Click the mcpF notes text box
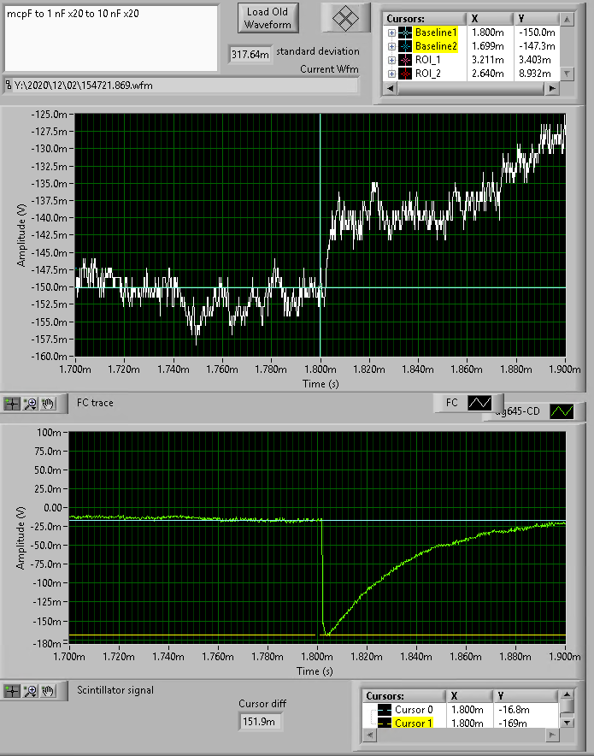The image size is (594, 756). pos(111,38)
